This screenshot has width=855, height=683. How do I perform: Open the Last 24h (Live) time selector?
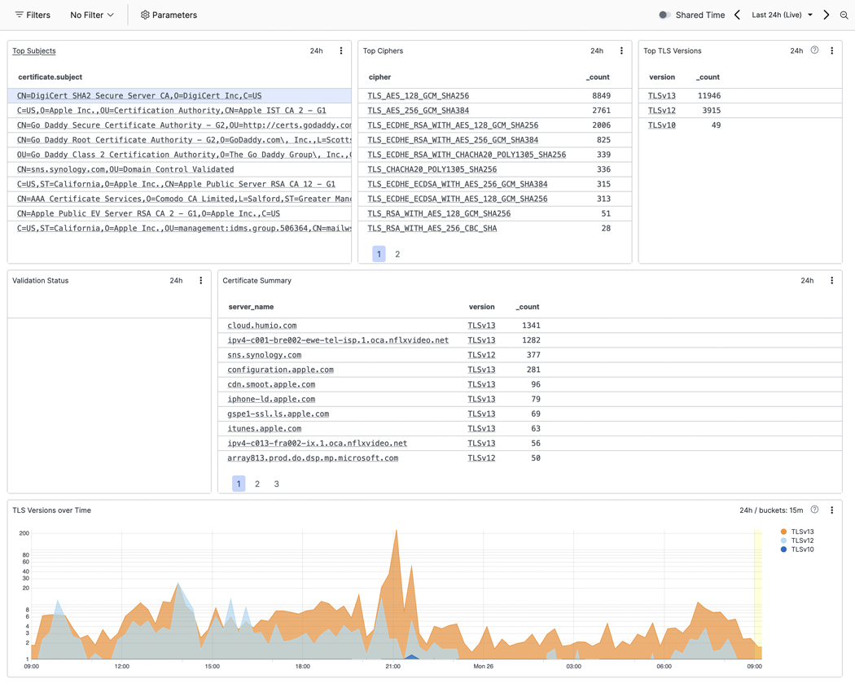coord(782,15)
